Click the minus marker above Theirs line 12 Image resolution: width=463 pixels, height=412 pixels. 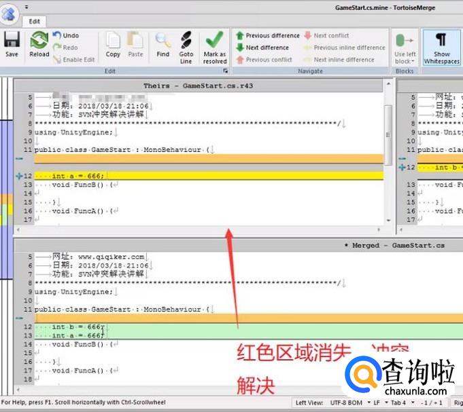click(x=19, y=159)
